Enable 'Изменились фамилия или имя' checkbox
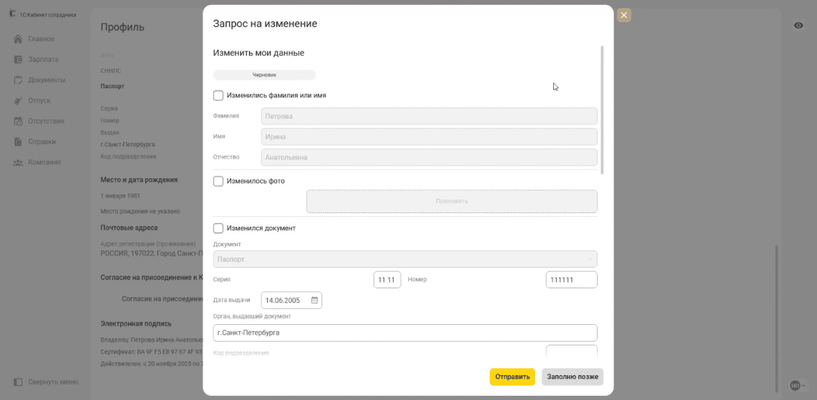Screen dimensions: 817x400 [x=219, y=96]
